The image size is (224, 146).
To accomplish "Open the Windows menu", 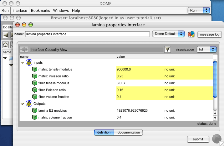I will pos(61,11).
